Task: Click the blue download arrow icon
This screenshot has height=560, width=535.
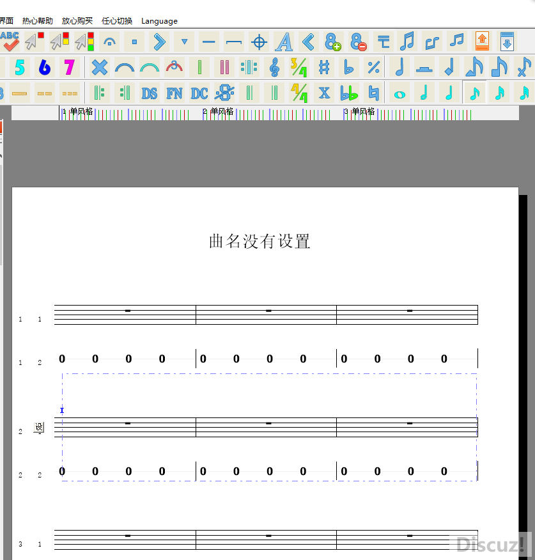Action: coord(507,42)
